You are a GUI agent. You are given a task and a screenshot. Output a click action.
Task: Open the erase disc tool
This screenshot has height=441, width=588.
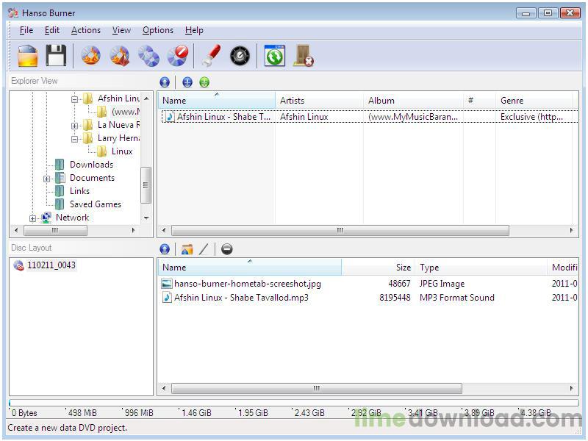(177, 55)
